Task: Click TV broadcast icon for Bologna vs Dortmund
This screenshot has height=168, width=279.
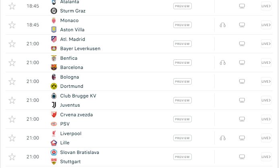Action: coord(242,81)
